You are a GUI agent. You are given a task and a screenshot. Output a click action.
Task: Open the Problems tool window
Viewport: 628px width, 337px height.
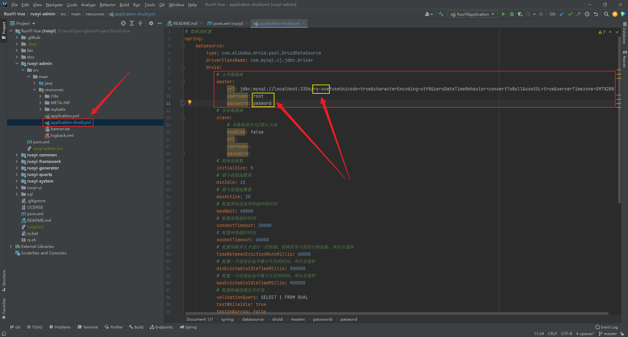[60, 327]
